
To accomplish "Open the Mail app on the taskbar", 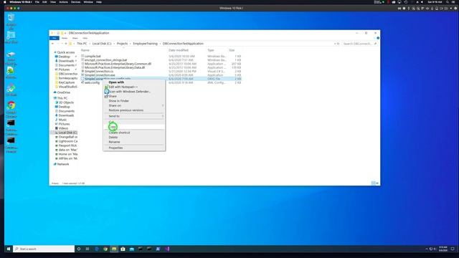I will [x=132, y=249].
